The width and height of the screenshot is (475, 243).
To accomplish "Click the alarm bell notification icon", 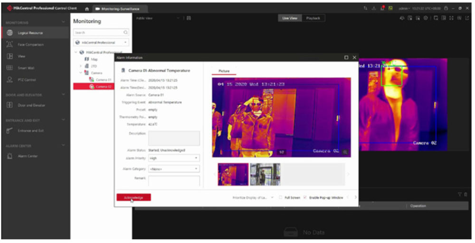I will pos(382,9).
